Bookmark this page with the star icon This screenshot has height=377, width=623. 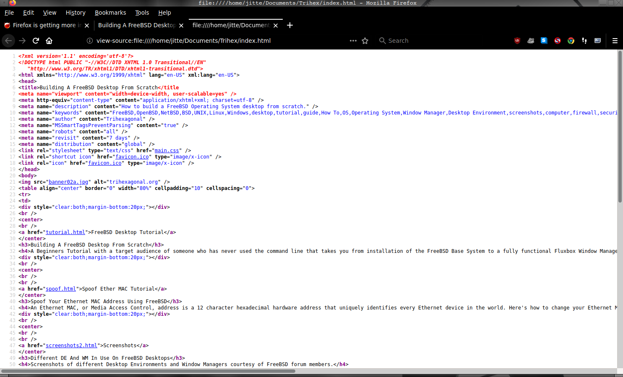[x=365, y=41]
